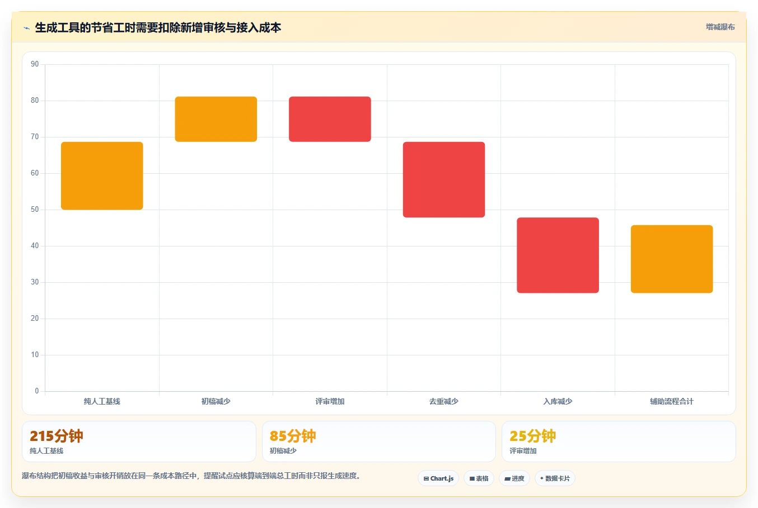Click the x-axis label 初稿减少
Viewport: 758px width, 508px height.
[x=216, y=401]
